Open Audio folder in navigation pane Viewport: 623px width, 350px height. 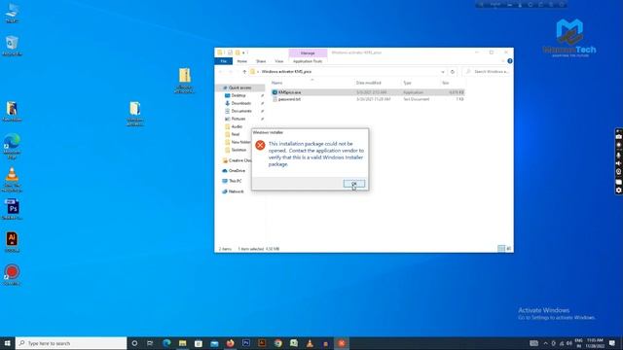237,126
